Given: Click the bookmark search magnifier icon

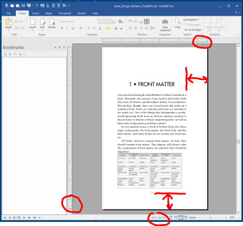Looking at the screenshot, I should (25, 54).
